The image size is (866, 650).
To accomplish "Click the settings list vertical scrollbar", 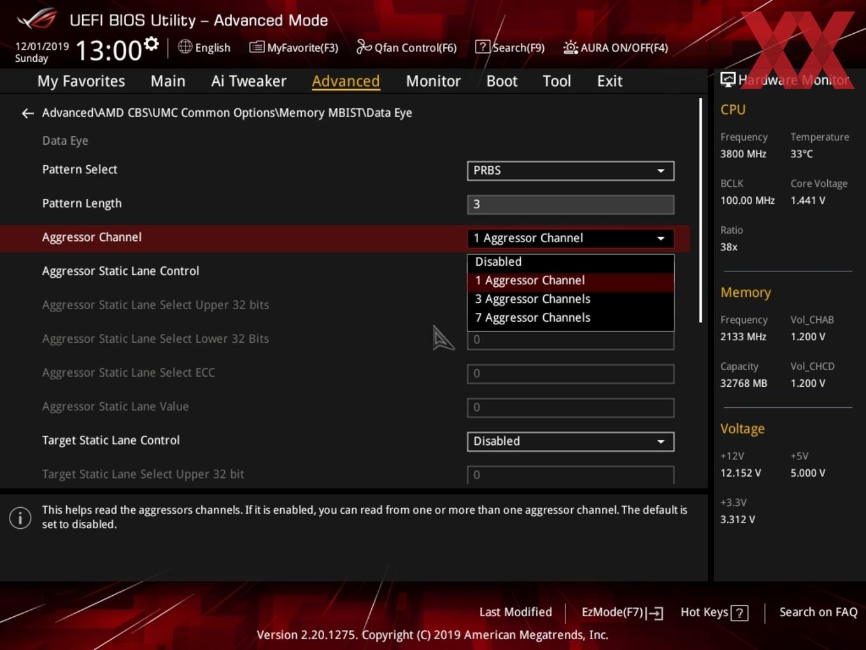I will 700,210.
